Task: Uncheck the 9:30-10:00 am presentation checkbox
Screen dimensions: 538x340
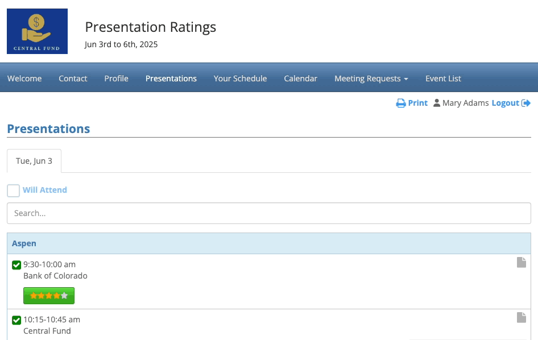Action: coord(16,265)
